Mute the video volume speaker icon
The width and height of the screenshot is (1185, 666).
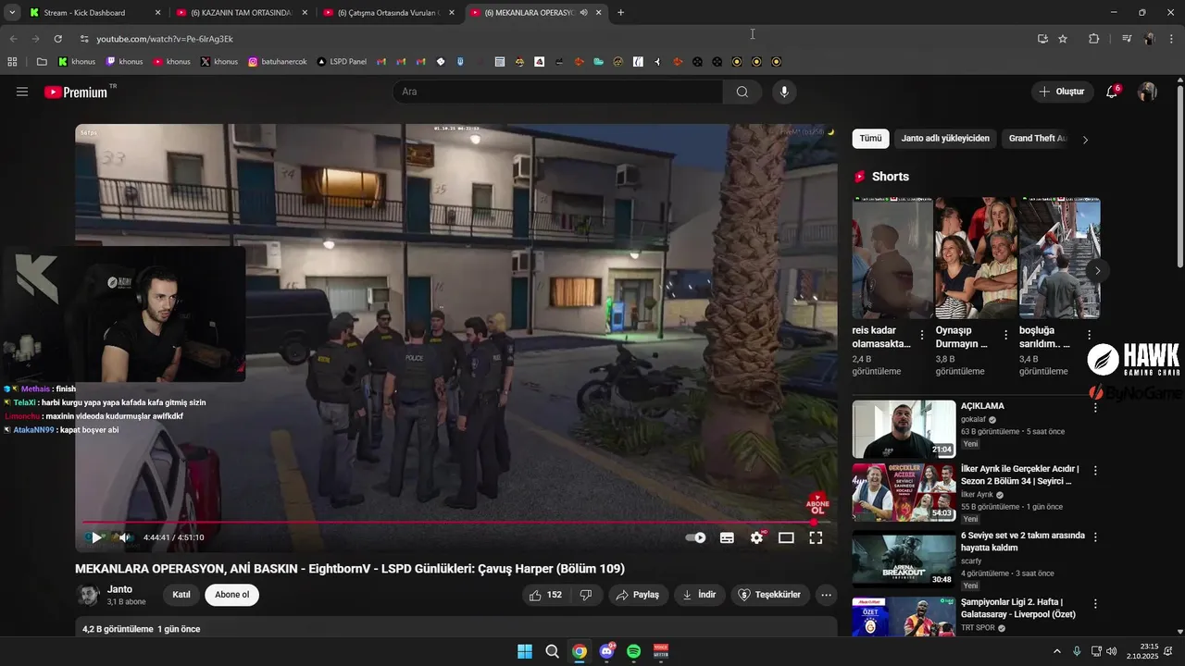click(125, 537)
